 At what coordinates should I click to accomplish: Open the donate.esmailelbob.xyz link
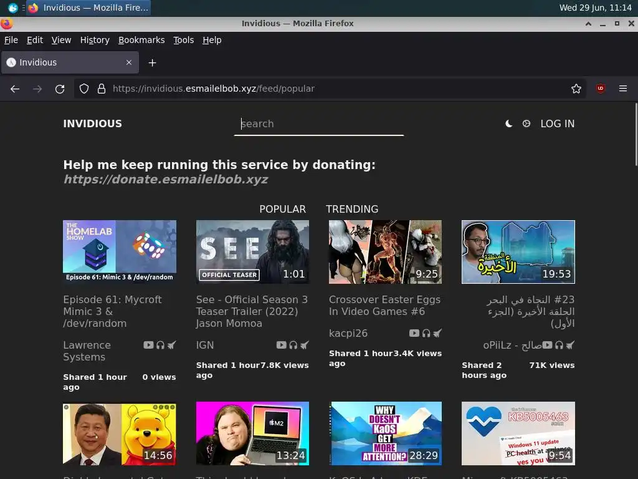[166, 180]
